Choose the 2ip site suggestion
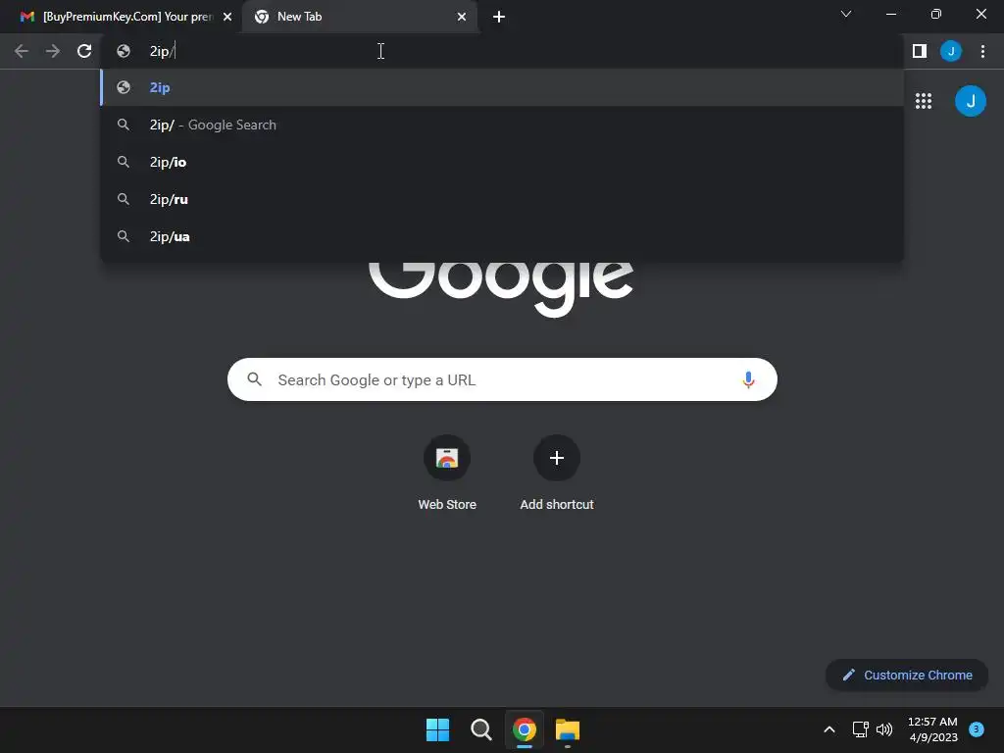 point(502,87)
